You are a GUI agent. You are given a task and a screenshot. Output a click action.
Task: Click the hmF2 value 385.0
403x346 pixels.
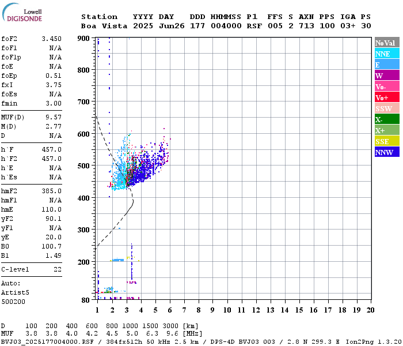click(52, 191)
